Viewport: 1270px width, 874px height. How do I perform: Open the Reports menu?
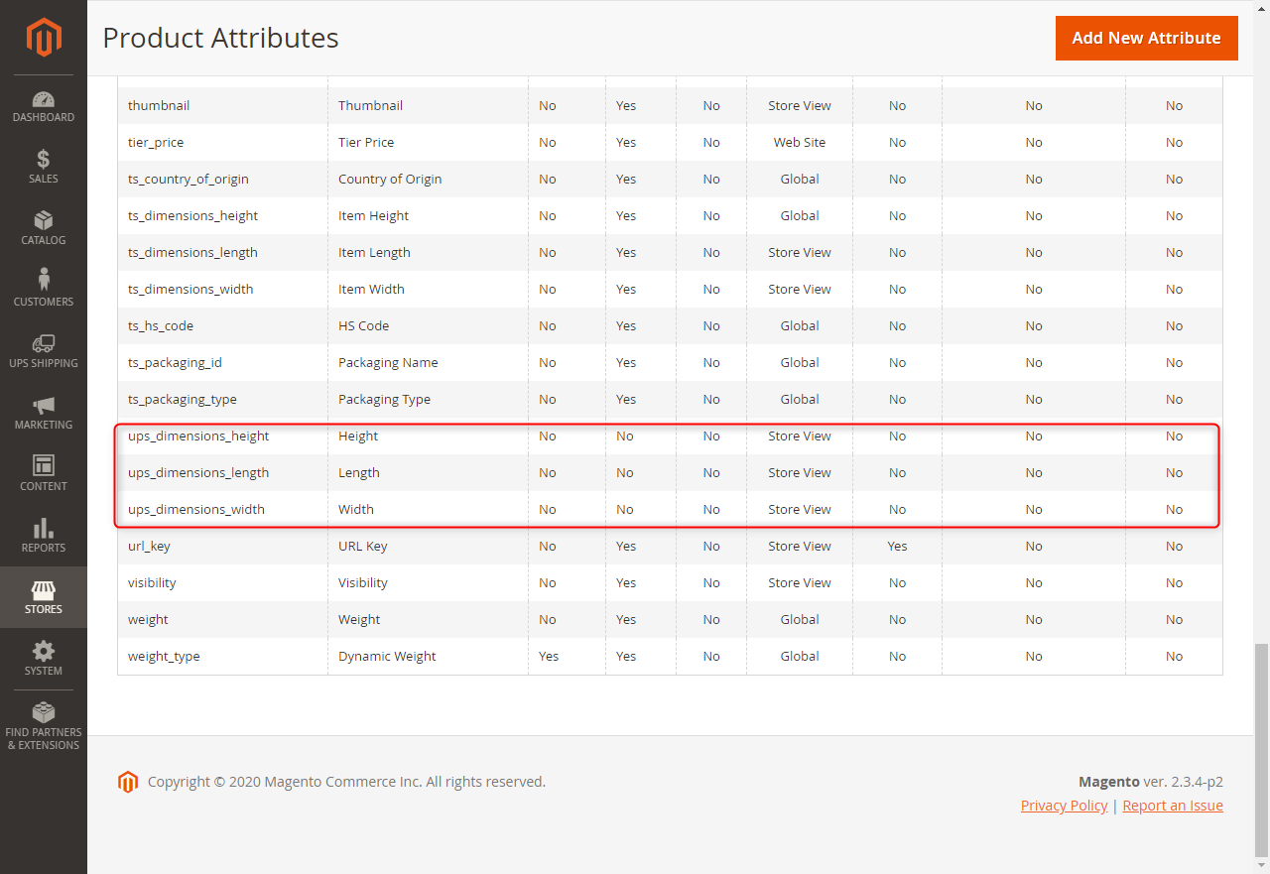click(x=44, y=537)
